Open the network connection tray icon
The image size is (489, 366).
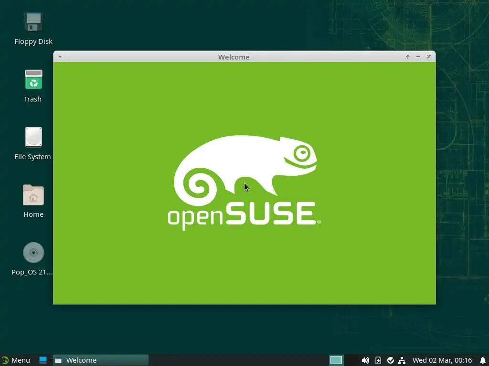(x=402, y=360)
